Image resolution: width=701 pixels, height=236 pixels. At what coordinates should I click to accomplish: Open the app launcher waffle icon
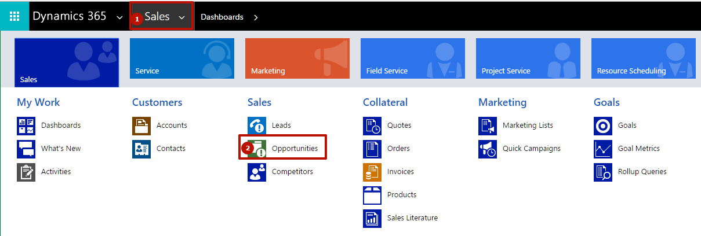(14, 17)
